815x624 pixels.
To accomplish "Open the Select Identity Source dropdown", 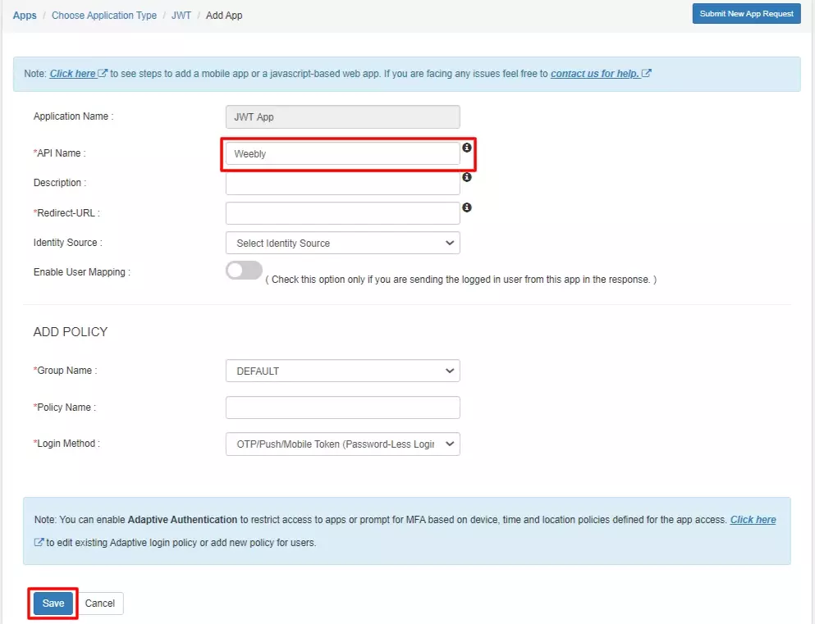I will tap(342, 243).
